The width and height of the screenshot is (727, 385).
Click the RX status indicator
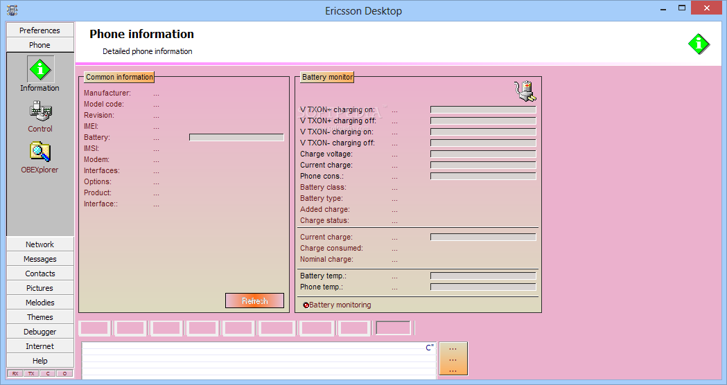pyautogui.click(x=15, y=373)
